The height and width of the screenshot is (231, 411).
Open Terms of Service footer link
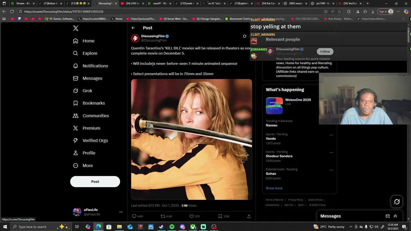[275, 200]
